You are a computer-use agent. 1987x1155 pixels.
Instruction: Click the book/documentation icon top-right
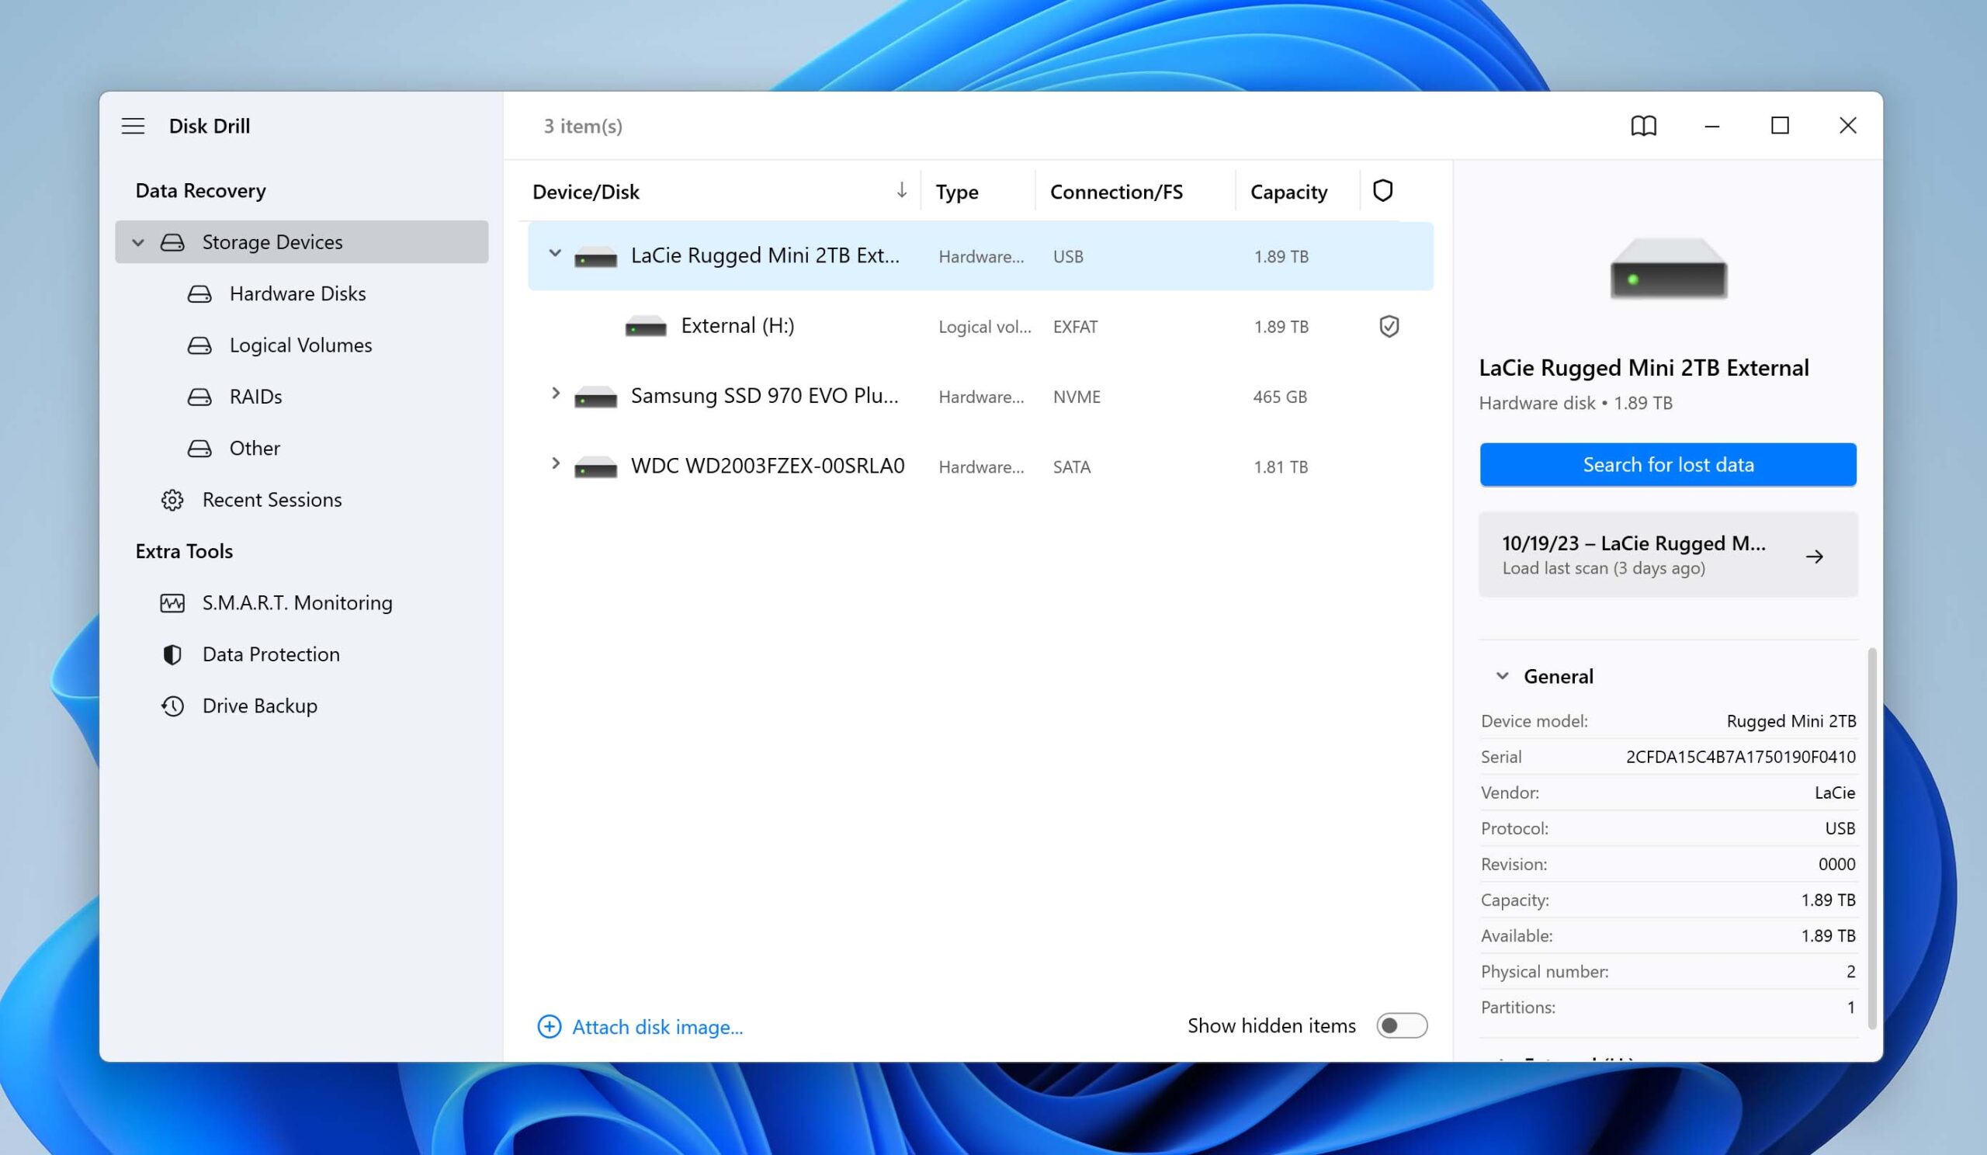(1643, 125)
